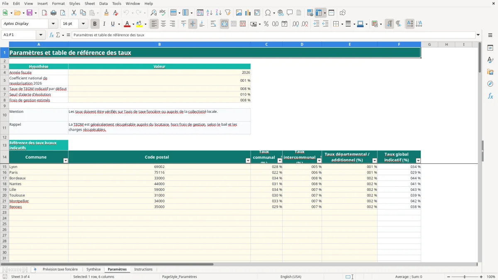
Task: Open Find and Replace
Action: [x=154, y=13]
